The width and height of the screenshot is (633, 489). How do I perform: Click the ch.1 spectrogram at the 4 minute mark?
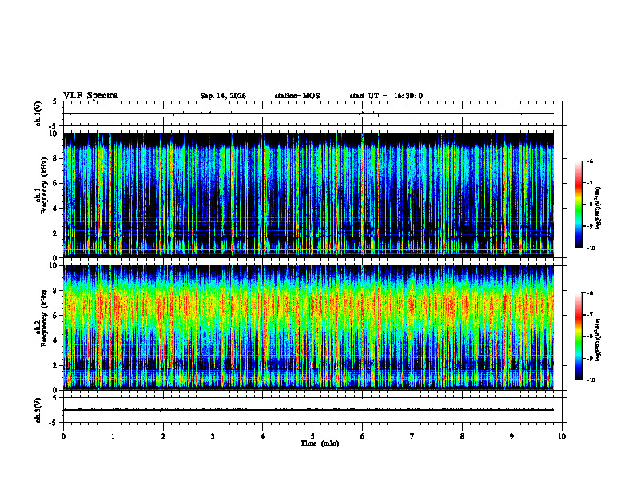pyautogui.click(x=263, y=195)
